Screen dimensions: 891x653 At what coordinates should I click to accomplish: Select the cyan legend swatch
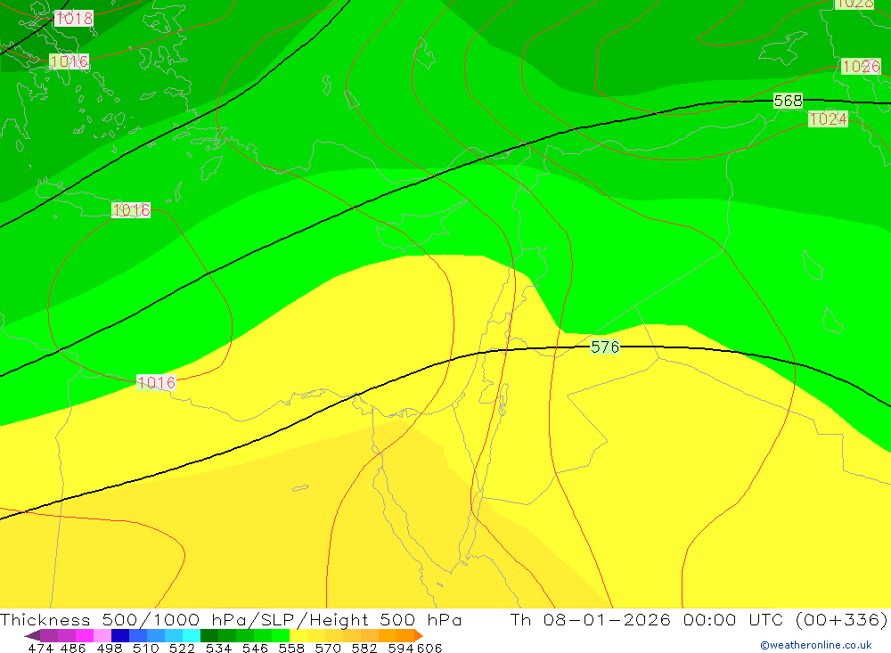tap(192, 635)
